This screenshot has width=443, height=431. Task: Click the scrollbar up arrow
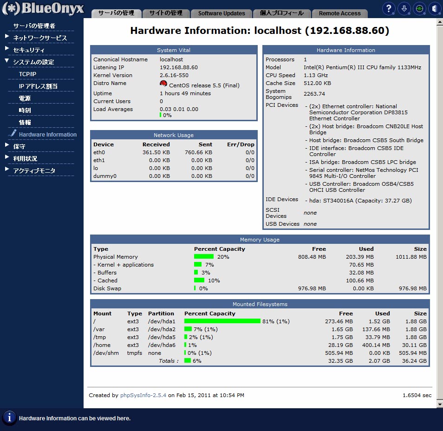440,22
